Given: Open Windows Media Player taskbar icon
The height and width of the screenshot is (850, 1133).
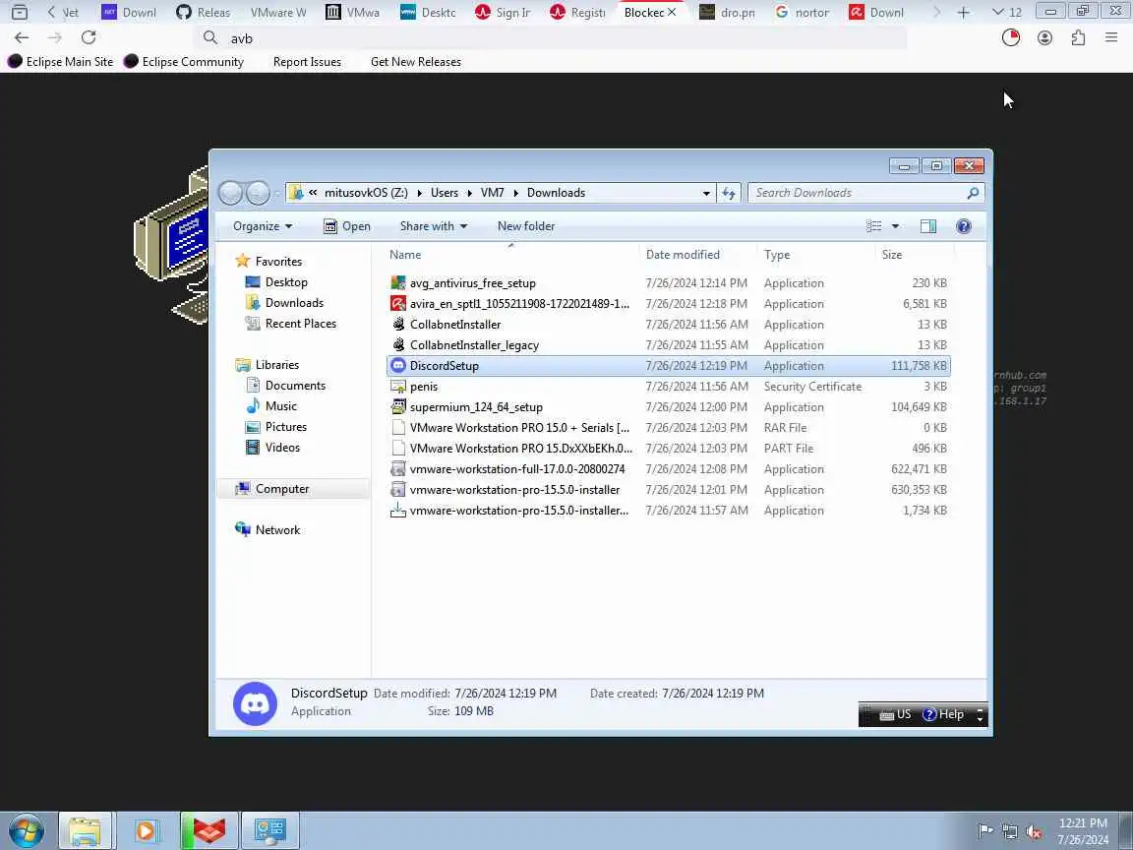Looking at the screenshot, I should coord(146,831).
